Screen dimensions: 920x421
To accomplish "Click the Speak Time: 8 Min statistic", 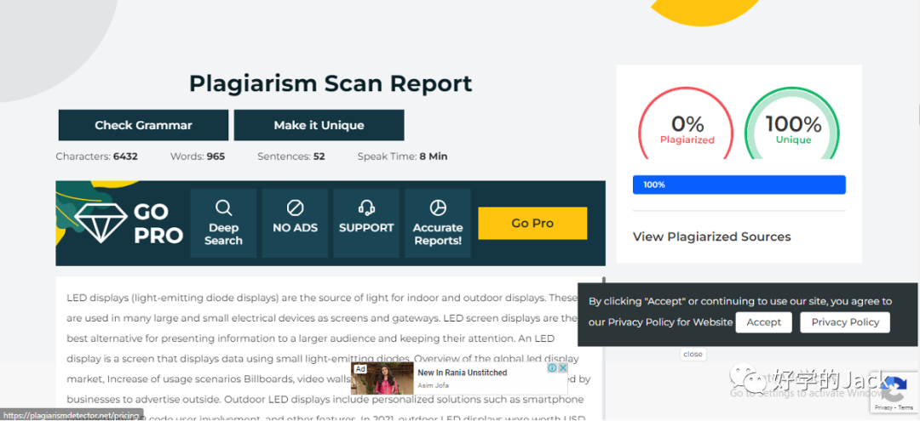I will point(402,156).
